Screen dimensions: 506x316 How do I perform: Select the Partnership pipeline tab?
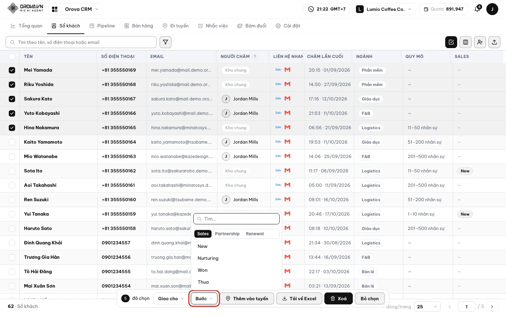tap(227, 234)
